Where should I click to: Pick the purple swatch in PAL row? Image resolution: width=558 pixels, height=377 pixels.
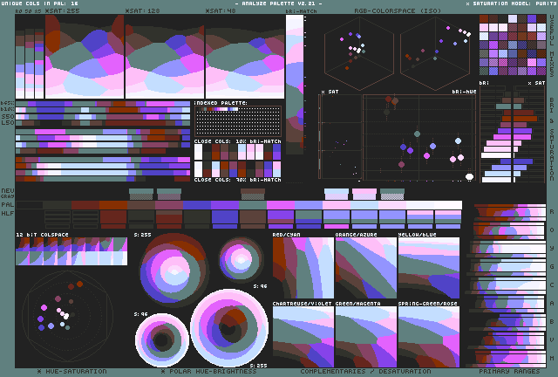(x=225, y=205)
